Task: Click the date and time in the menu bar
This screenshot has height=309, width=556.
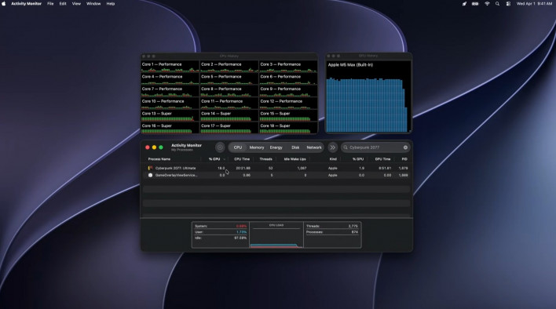Action: 534,4
